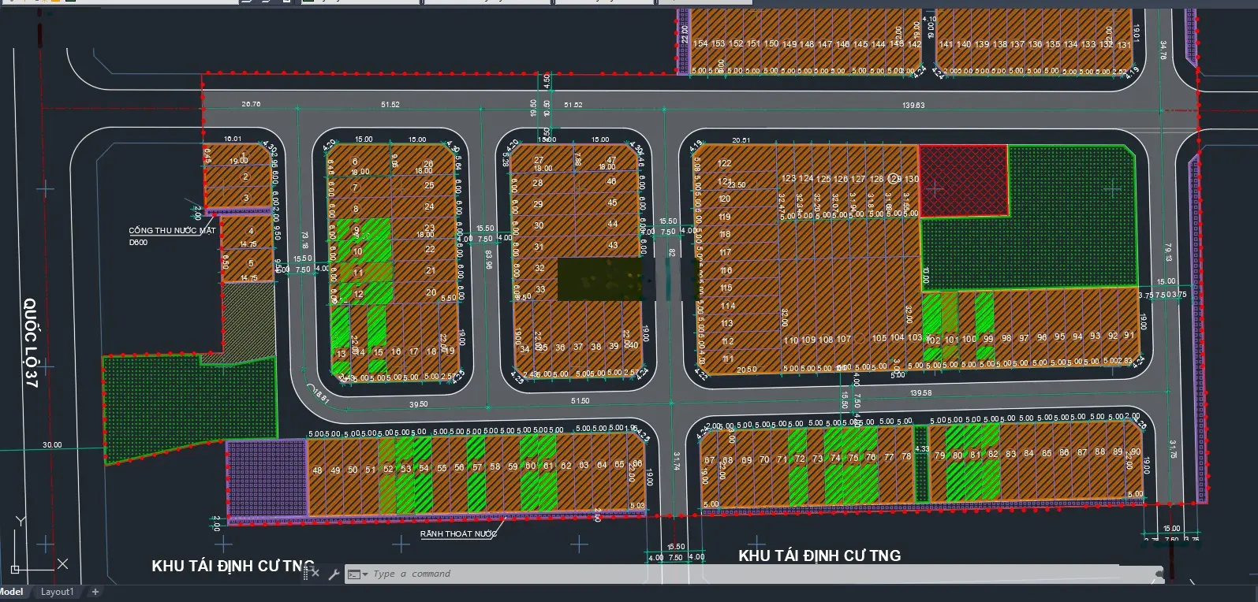Open command line customize wrench

(x=334, y=574)
